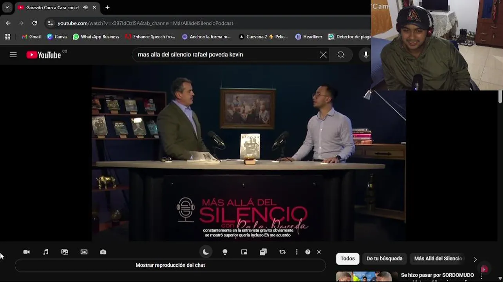Go forward with the browser arrow
This screenshot has height=282, width=503.
click(22, 23)
